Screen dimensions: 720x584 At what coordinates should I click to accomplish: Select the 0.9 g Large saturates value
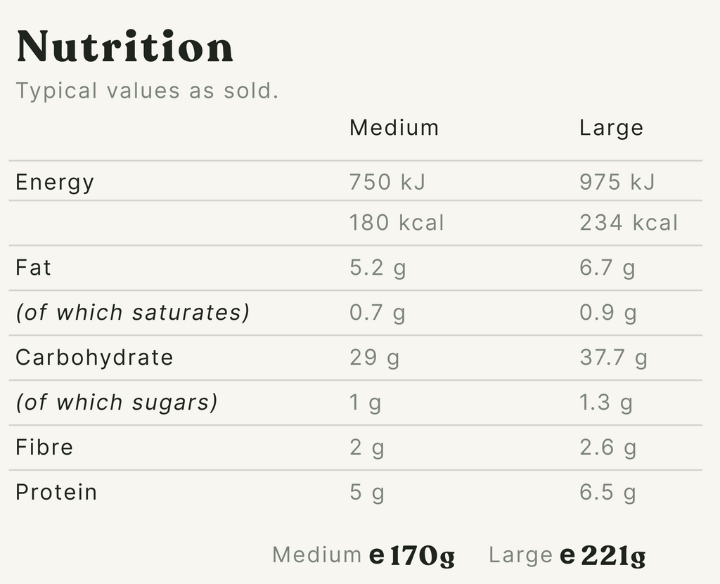pyautogui.click(x=607, y=313)
